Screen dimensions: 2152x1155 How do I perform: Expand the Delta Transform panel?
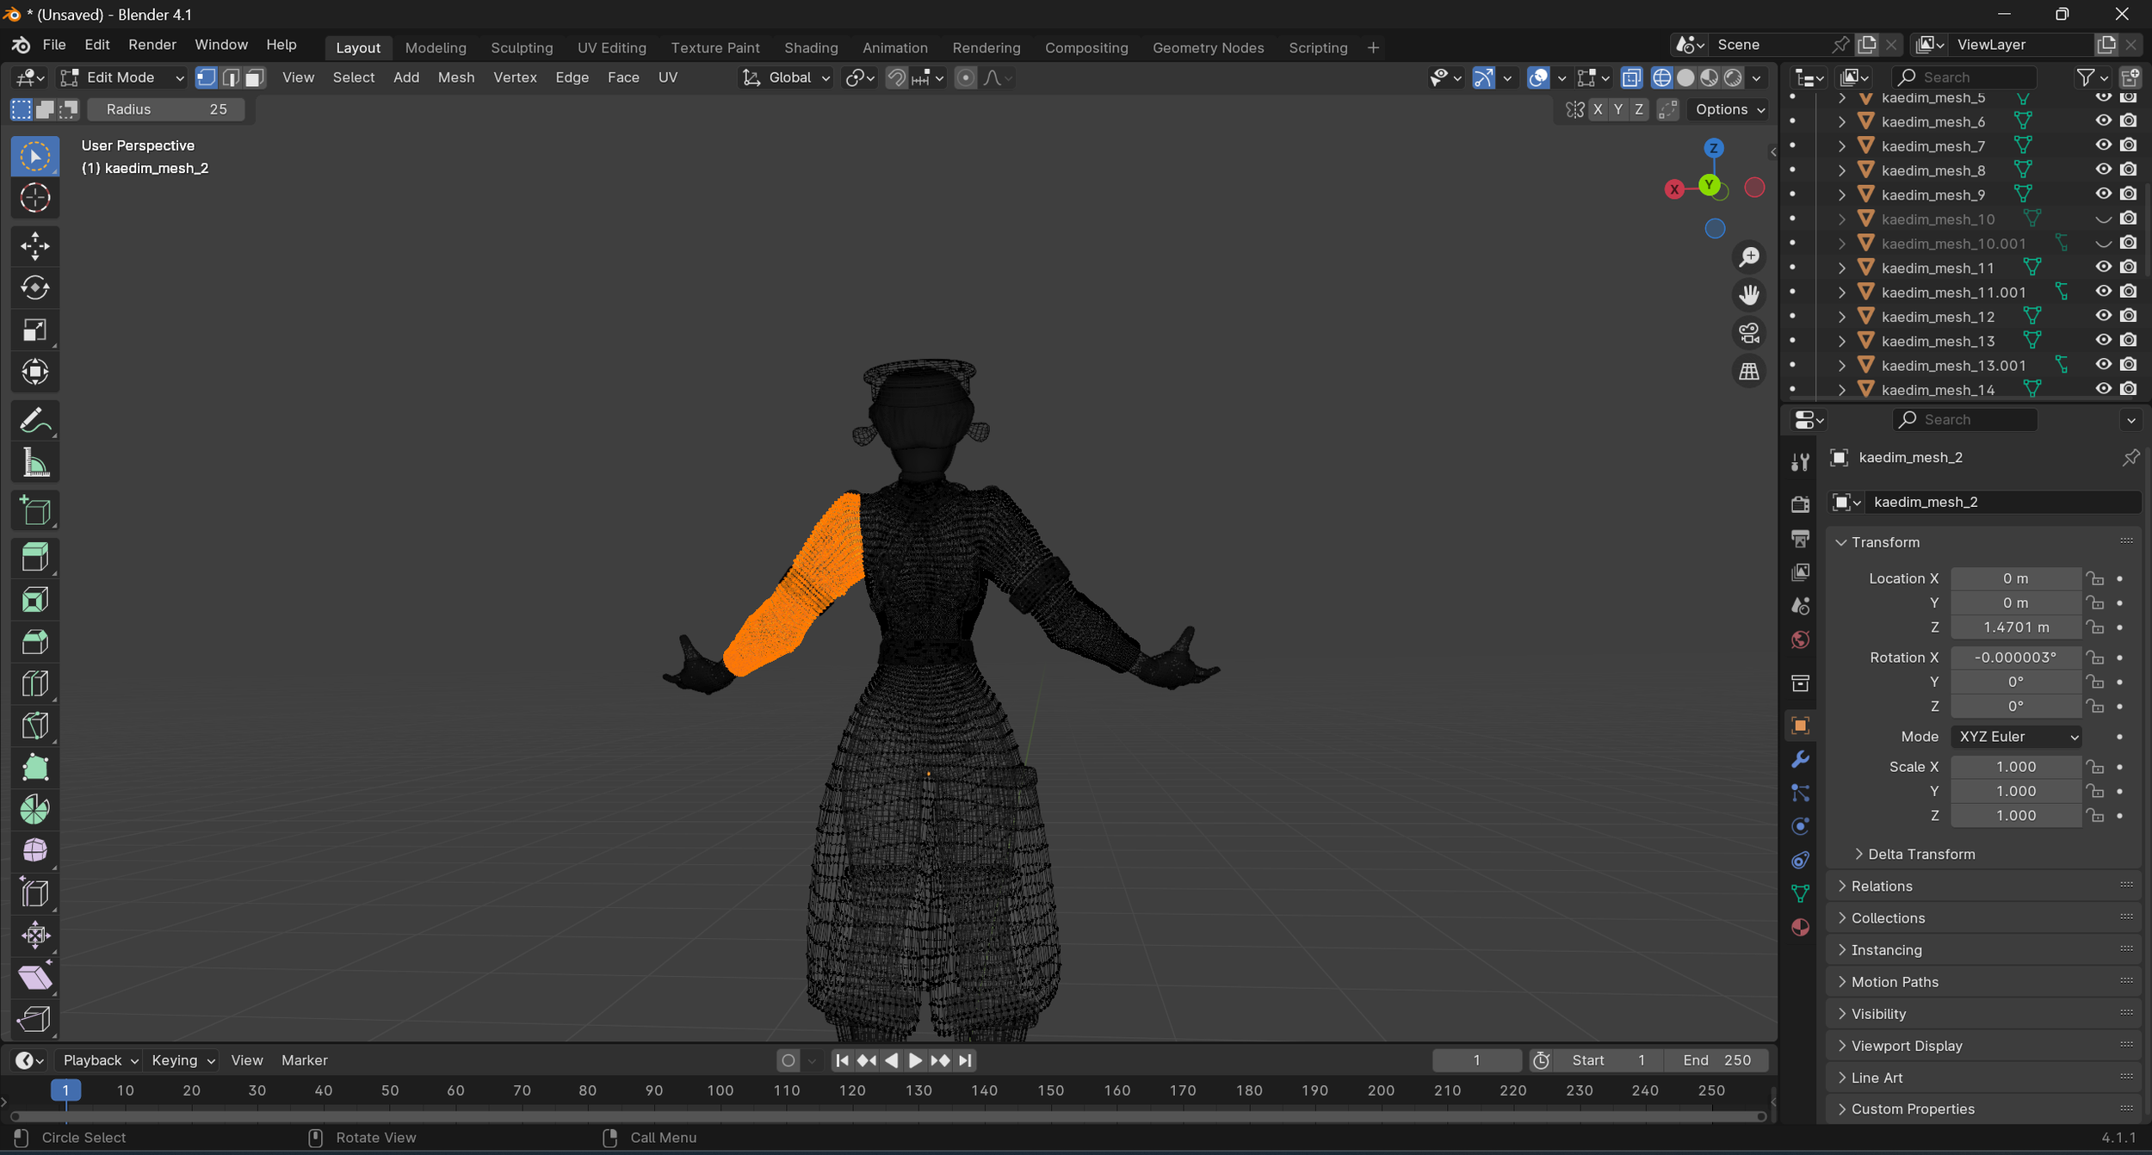(x=1920, y=854)
